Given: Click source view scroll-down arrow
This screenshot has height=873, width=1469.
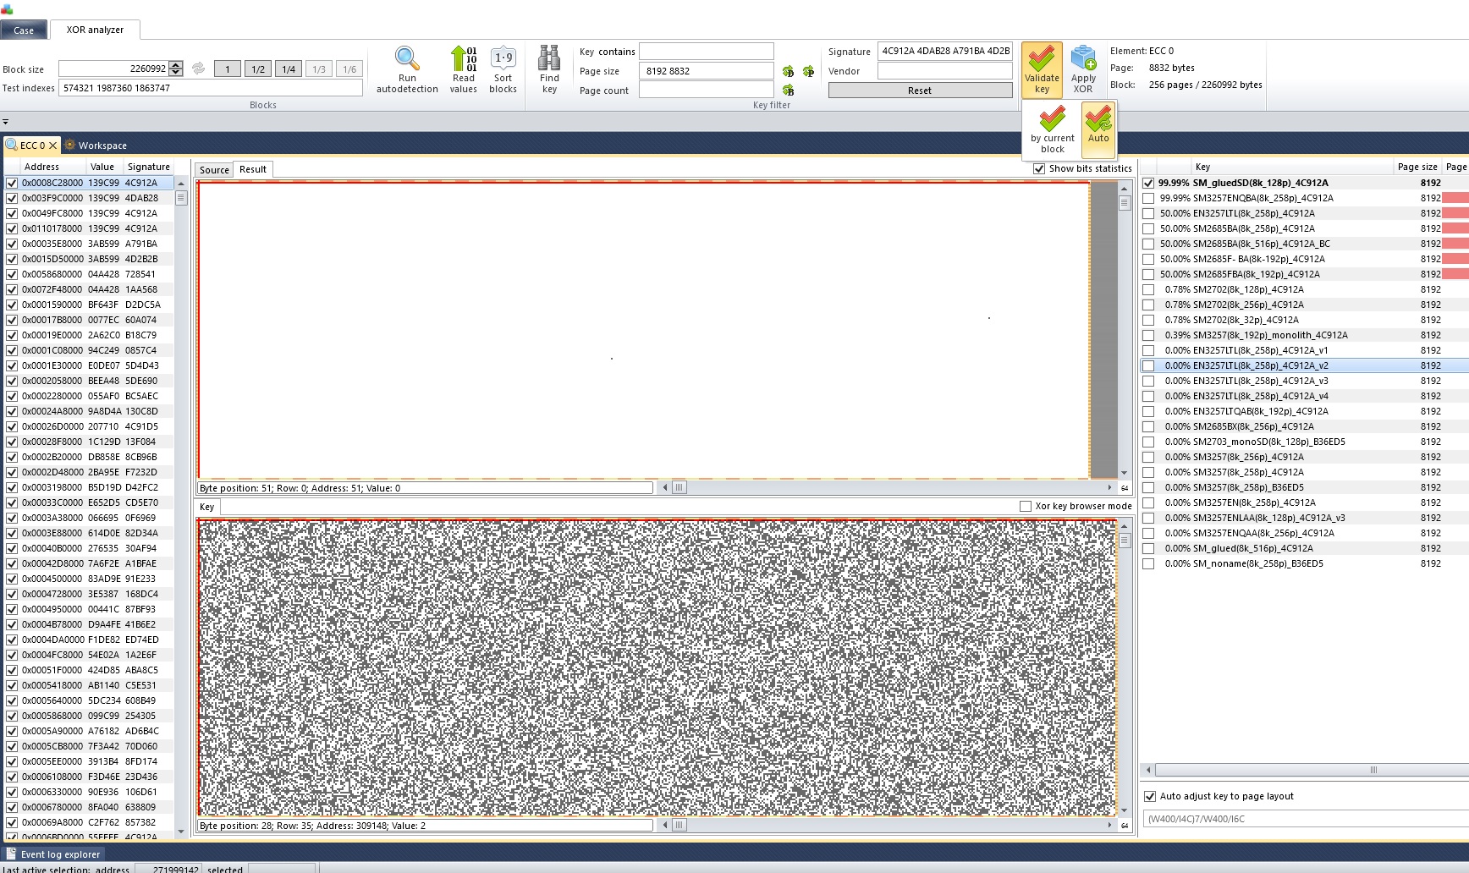Looking at the screenshot, I should [x=1124, y=473].
